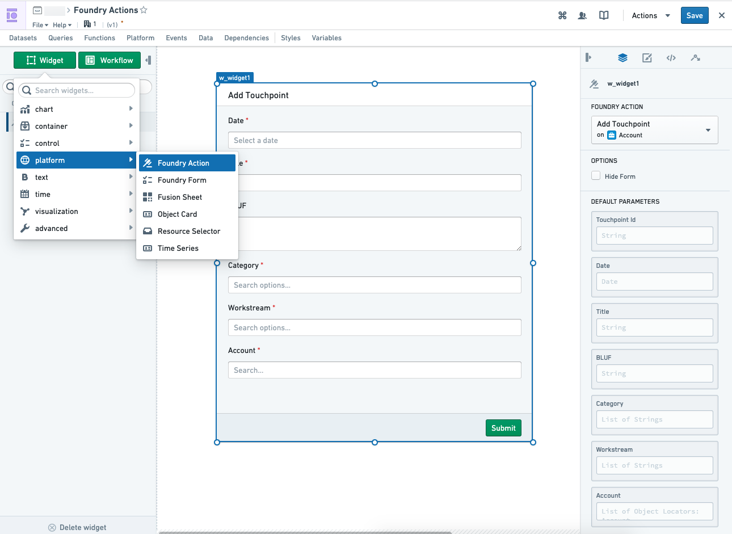Expand the container widget submenu
The width and height of the screenshot is (732, 534).
coord(131,126)
